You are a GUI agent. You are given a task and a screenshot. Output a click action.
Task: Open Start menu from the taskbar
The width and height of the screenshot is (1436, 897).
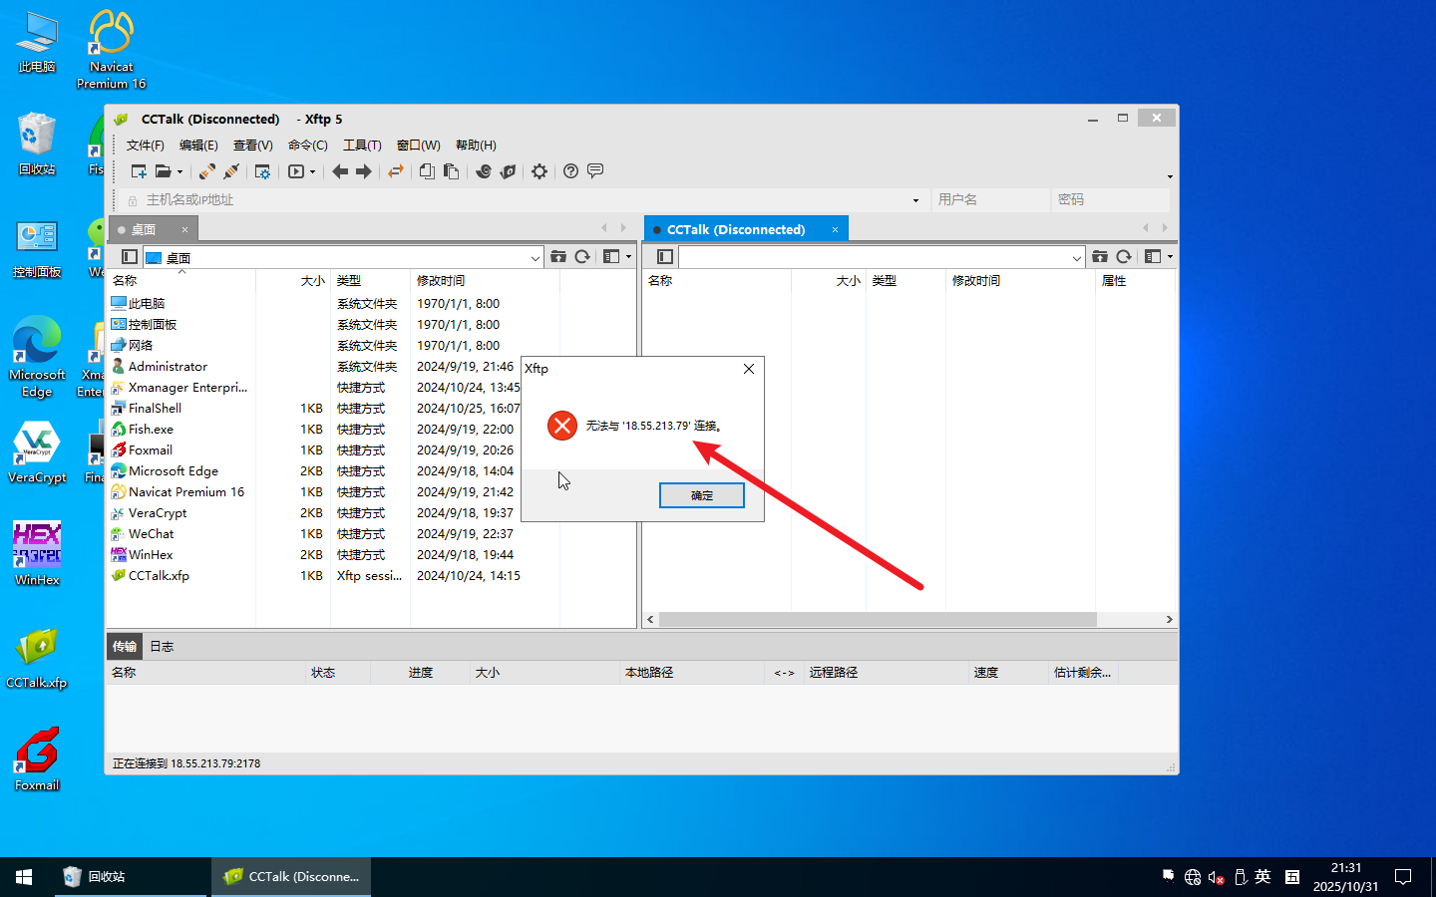[24, 877]
